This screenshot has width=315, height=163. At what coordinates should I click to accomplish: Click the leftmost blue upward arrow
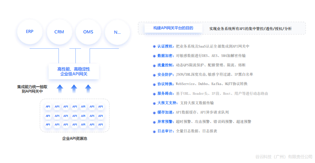click(x=60, y=88)
